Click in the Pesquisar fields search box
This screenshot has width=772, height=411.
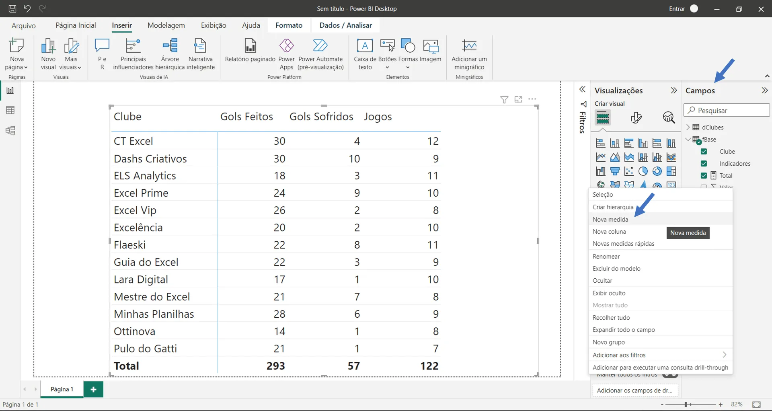(727, 110)
